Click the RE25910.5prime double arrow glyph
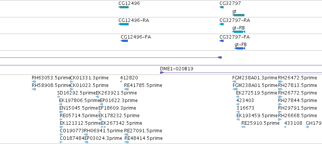The height and width of the screenshot is (144, 322). 243,127
